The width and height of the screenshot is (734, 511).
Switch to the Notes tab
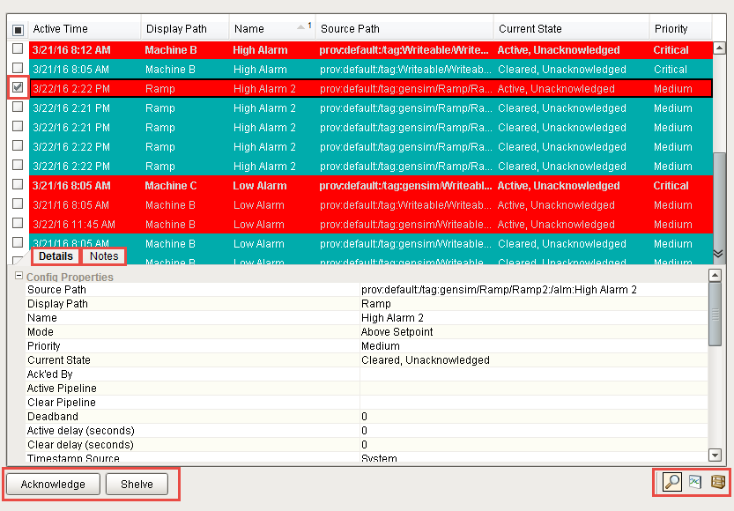point(103,256)
